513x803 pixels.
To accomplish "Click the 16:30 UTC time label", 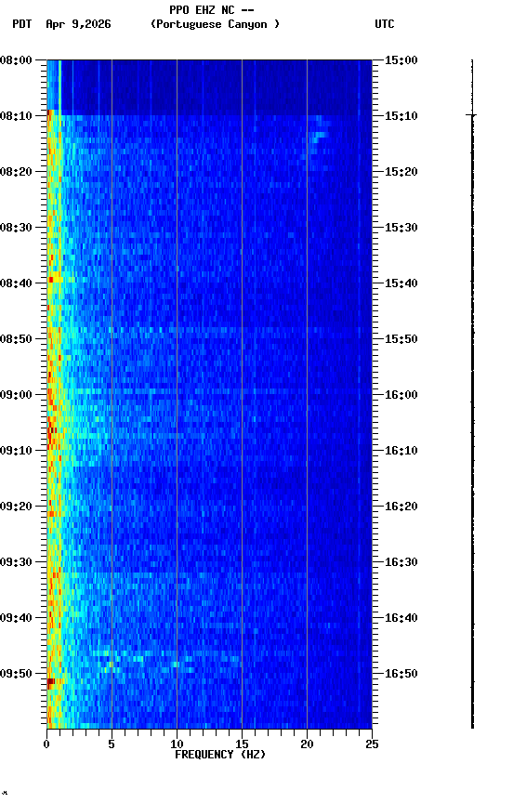I will tap(401, 563).
